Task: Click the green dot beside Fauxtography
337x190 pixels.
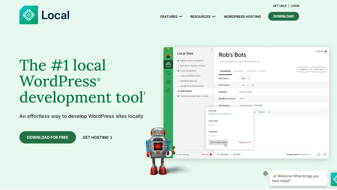Action: (178, 71)
